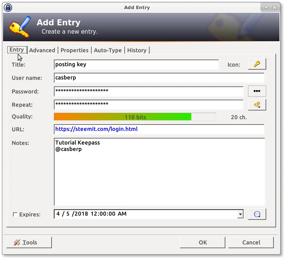Viewport: 284px width, 258px height.
Task: Open the password generator key icon button
Action: click(257, 105)
